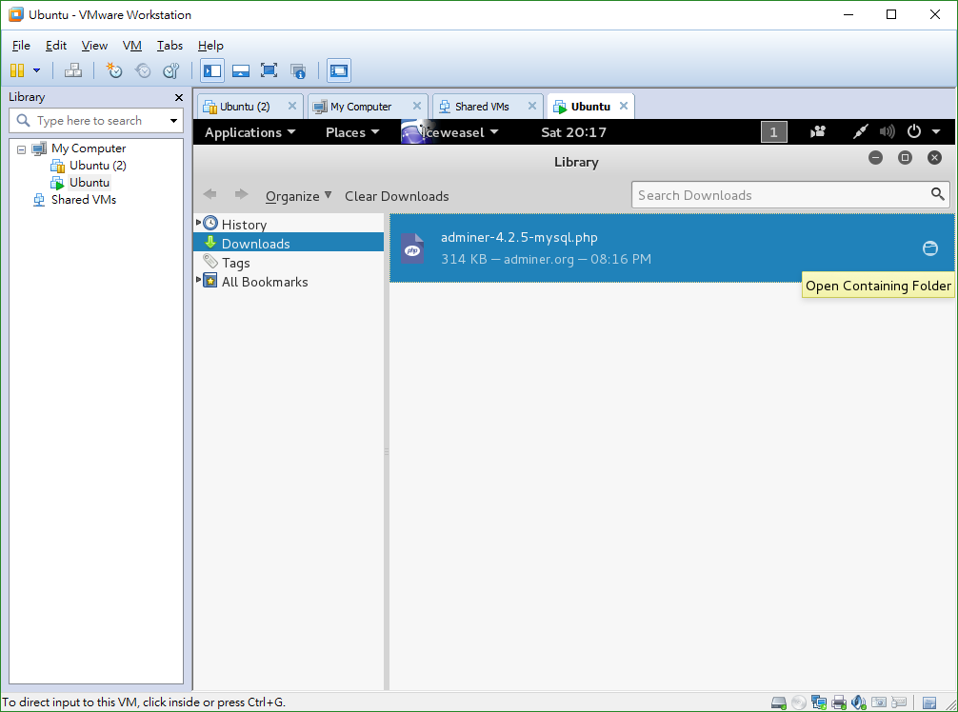Click the screen recorder camera icon

[818, 132]
